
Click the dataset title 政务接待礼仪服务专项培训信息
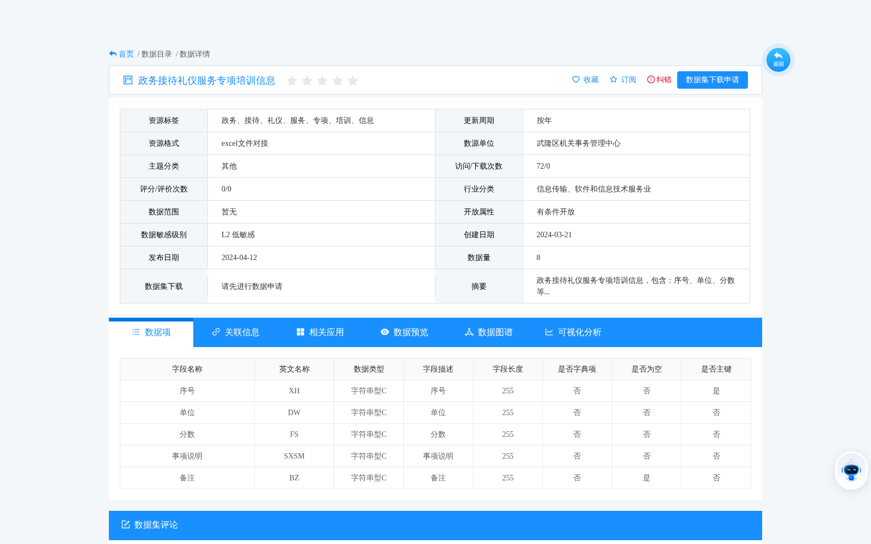(207, 81)
